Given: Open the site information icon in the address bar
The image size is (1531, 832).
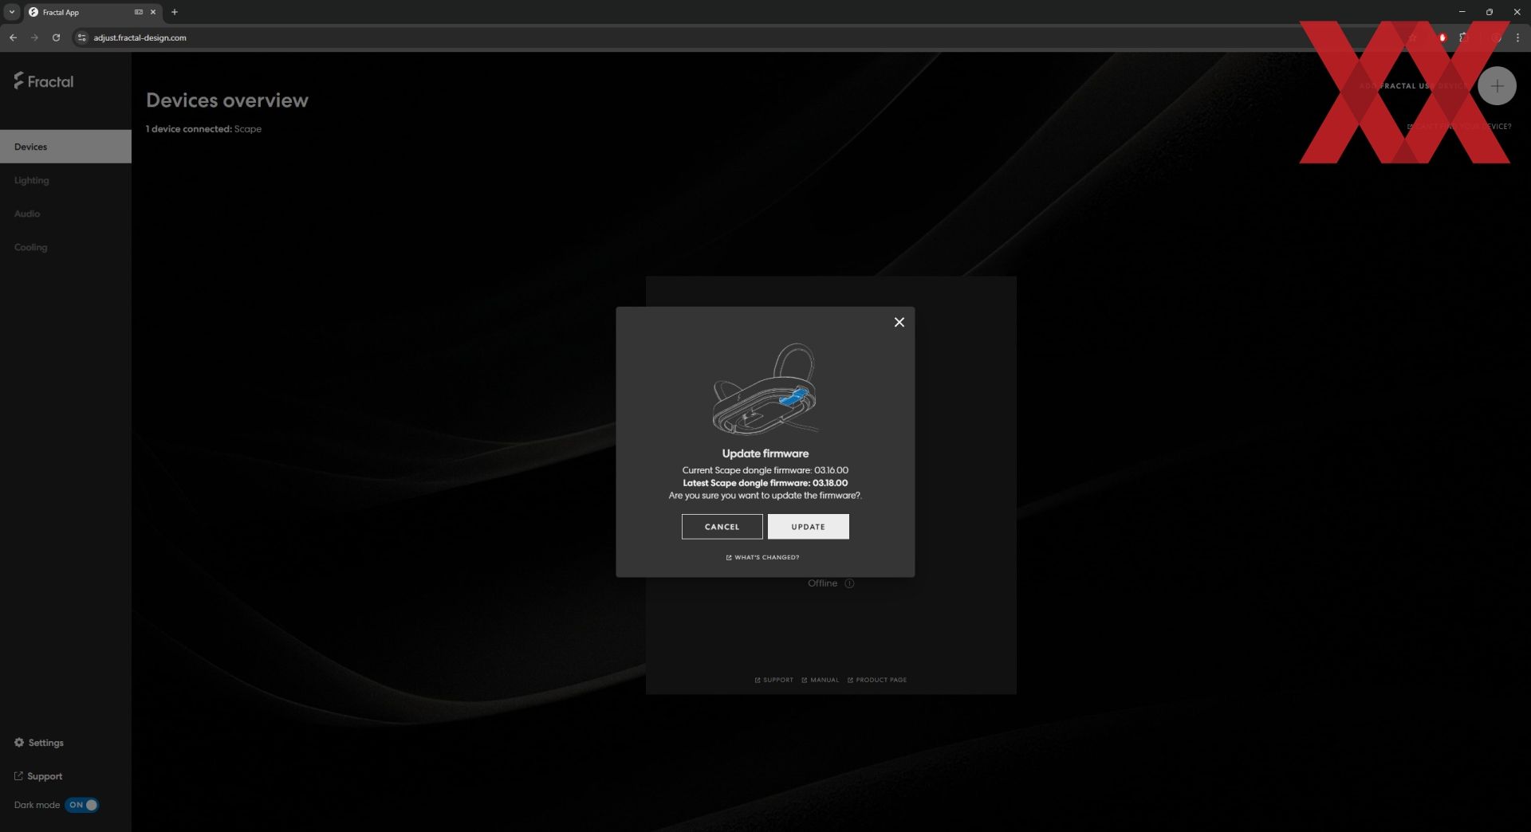Looking at the screenshot, I should (81, 37).
